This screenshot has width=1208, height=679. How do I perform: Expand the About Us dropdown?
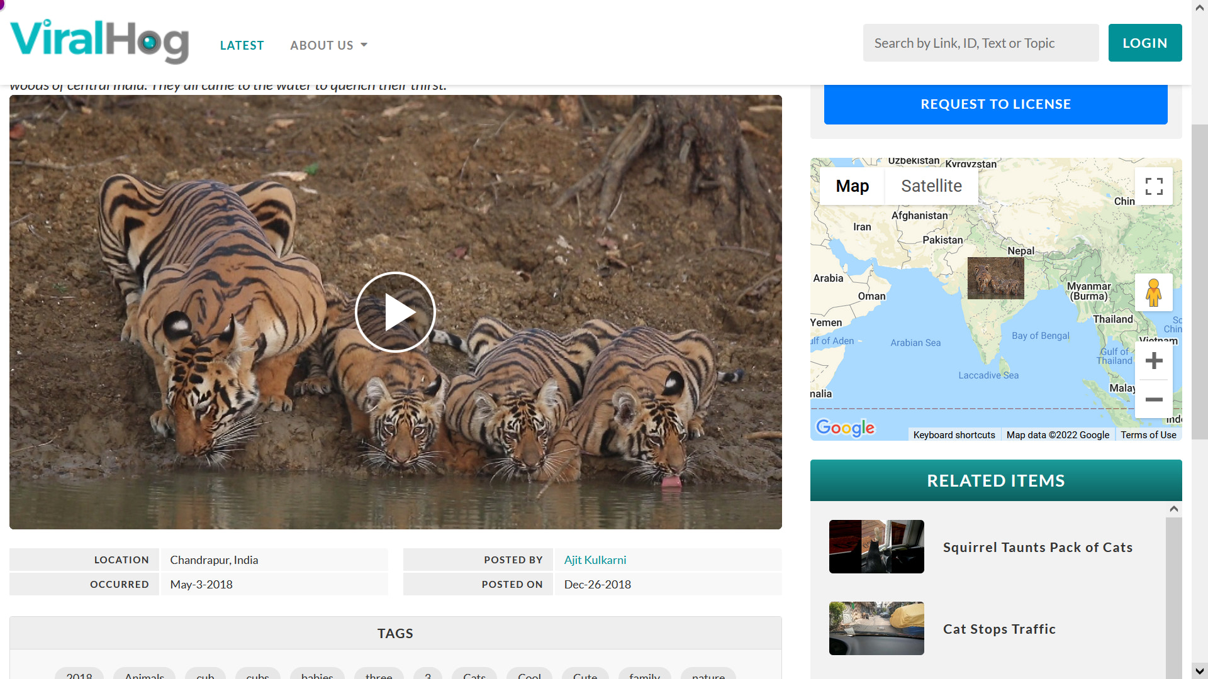click(x=328, y=45)
